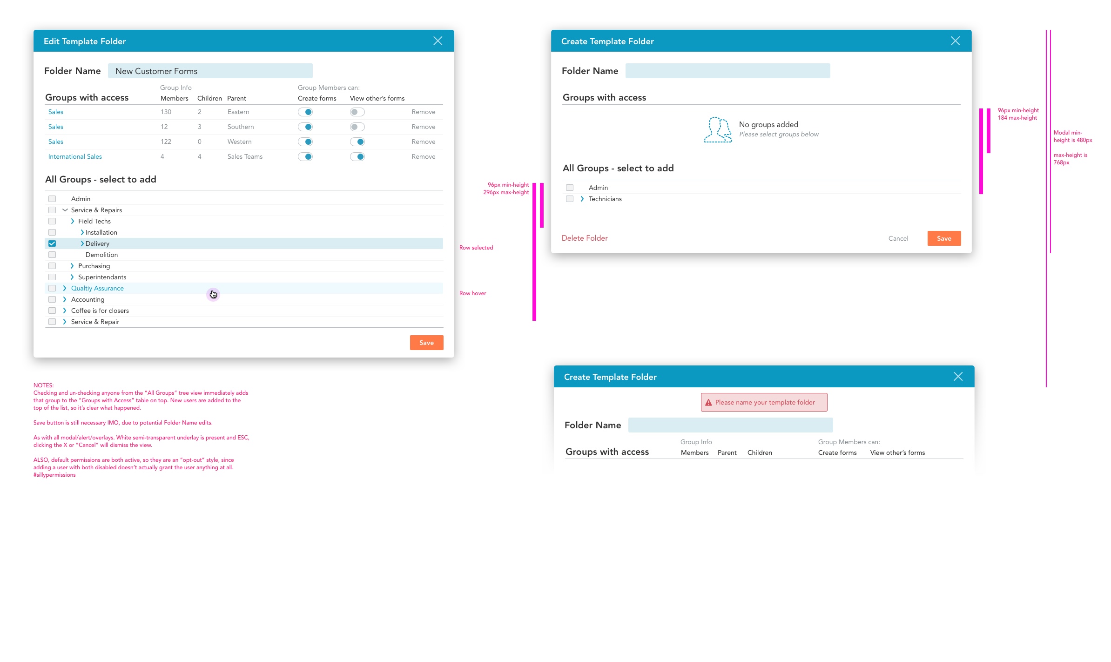
Task: Expand the Field Techs group
Action: pyautogui.click(x=72, y=221)
